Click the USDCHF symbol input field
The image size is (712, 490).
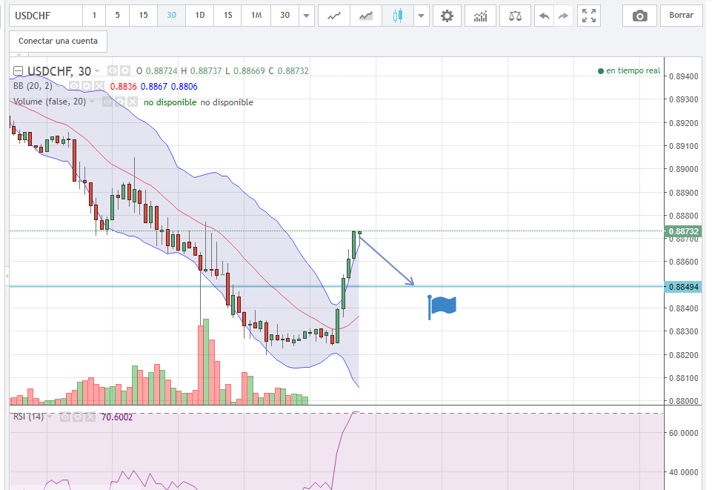[46, 16]
